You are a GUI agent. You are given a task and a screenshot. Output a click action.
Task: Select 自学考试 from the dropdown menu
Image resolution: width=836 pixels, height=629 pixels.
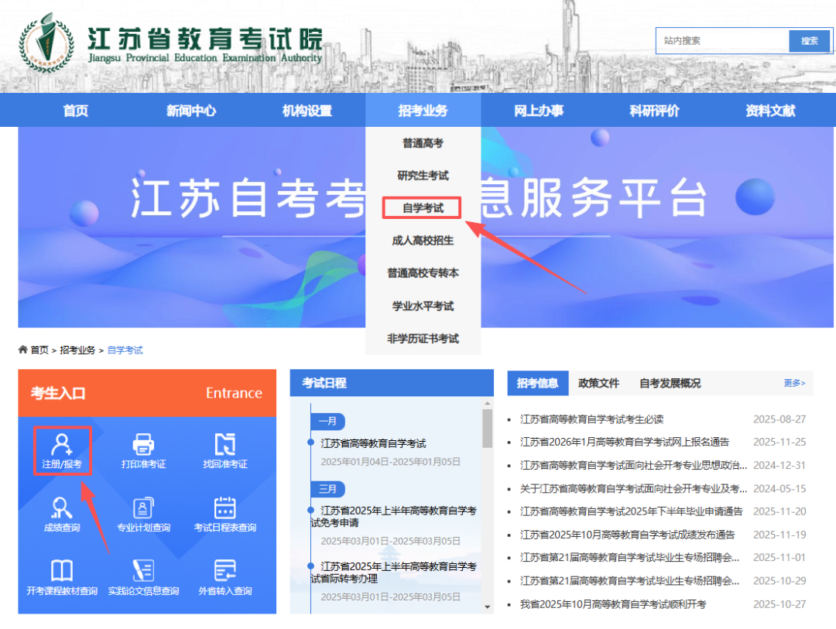(x=421, y=207)
